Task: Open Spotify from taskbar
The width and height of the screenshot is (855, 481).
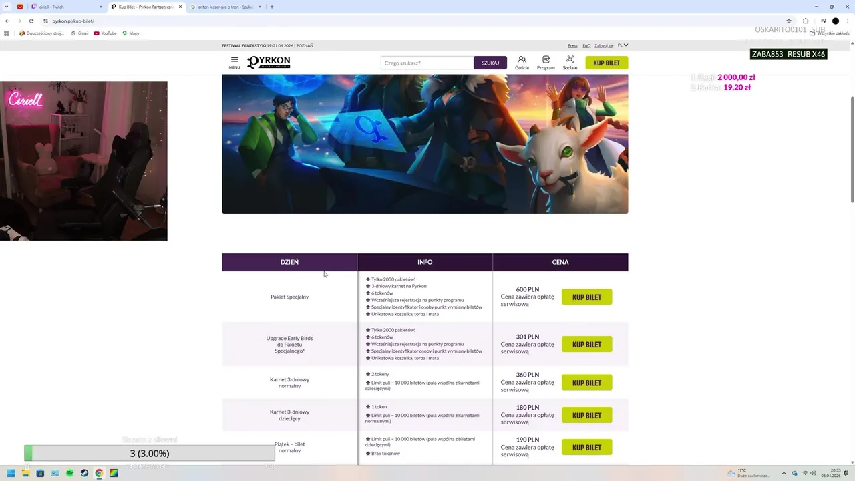Action: (x=70, y=473)
